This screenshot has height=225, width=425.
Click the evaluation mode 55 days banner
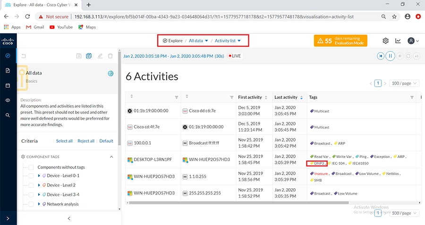(340, 41)
